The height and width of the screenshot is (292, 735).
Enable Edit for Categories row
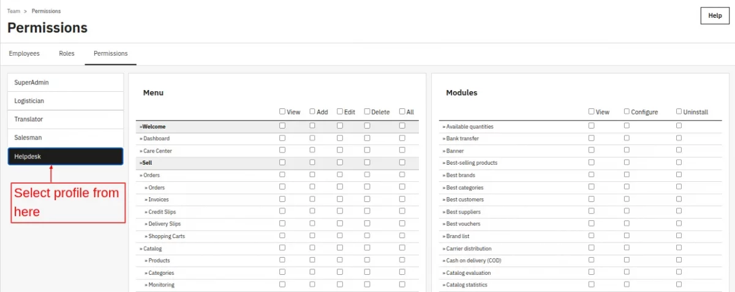click(x=340, y=272)
